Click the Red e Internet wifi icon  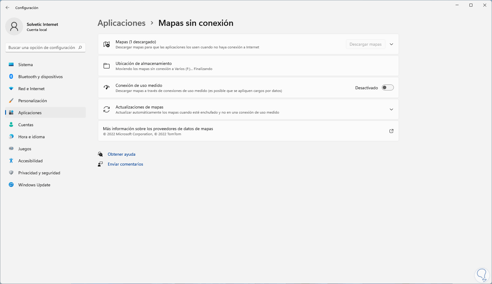coord(11,89)
